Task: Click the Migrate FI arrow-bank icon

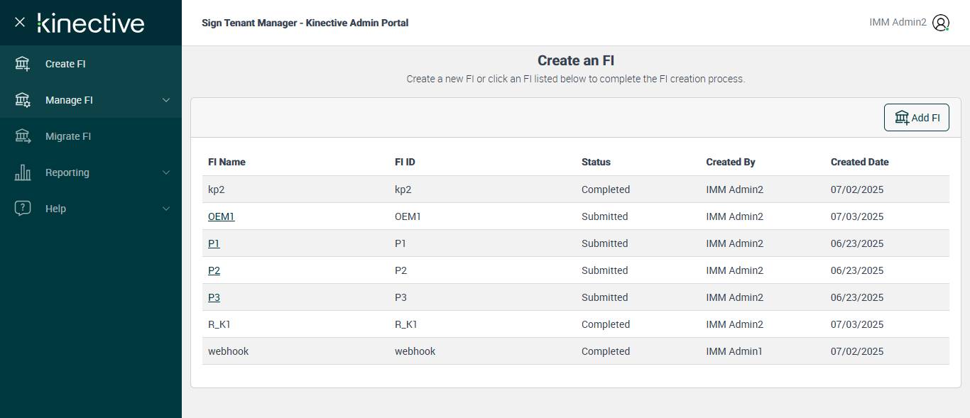Action: tap(23, 136)
